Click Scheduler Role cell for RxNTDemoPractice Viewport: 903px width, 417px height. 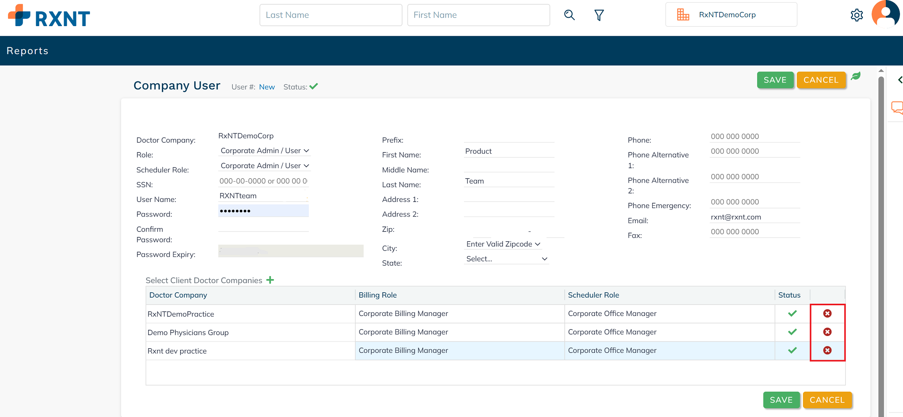[669, 314]
